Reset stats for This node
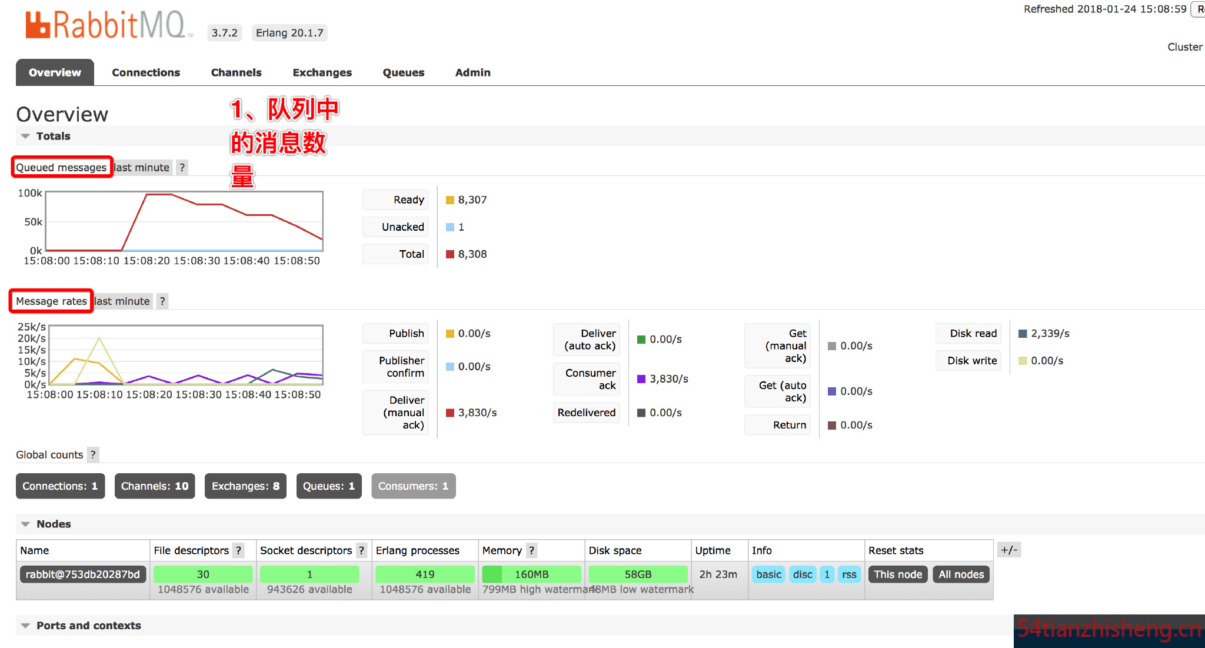This screenshot has height=648, width=1205. [898, 574]
